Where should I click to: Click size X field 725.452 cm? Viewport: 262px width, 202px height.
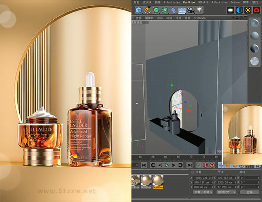click(x=226, y=178)
